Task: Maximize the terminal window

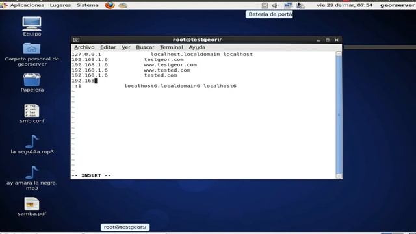Action: click(328, 40)
